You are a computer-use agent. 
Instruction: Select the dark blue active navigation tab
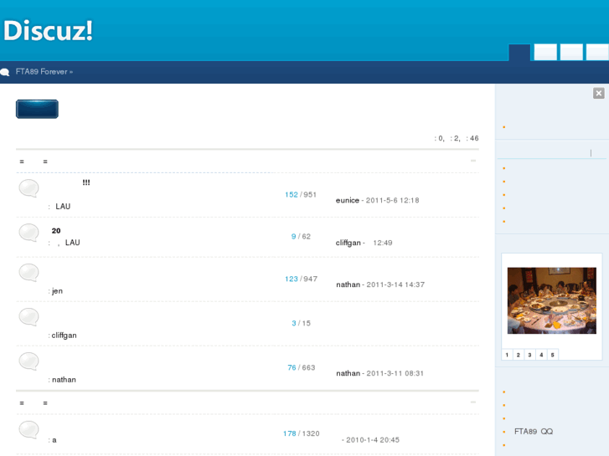click(x=519, y=53)
